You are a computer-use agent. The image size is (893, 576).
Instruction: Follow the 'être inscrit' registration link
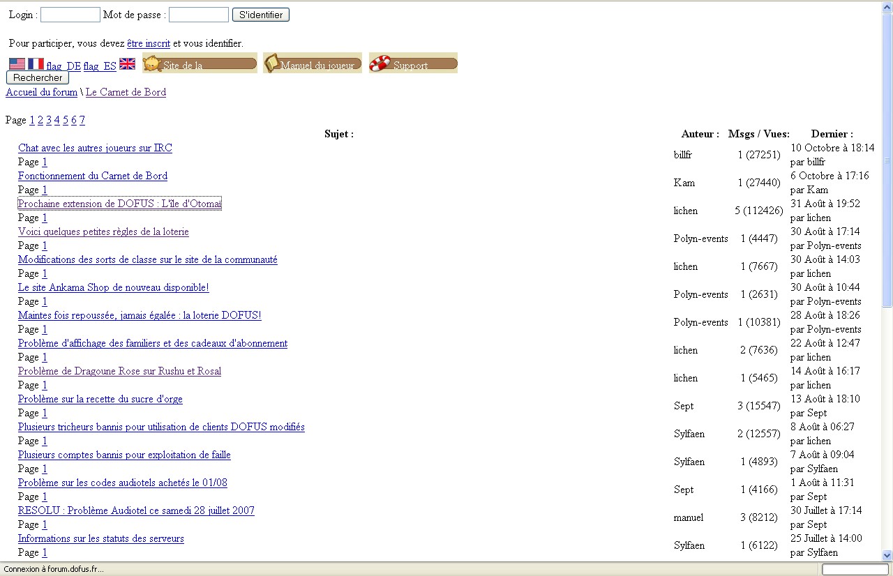(149, 43)
